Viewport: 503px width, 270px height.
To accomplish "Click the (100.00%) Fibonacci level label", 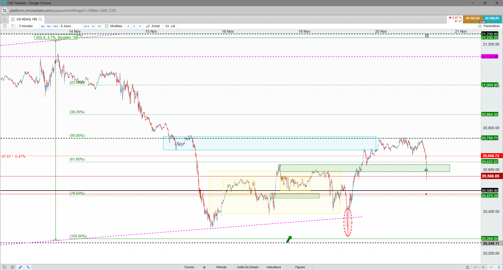I will [78, 236].
